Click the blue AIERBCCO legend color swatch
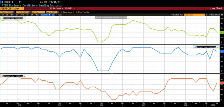Image resolution: width=224 pixels, height=107 pixels. (x=195, y=47)
